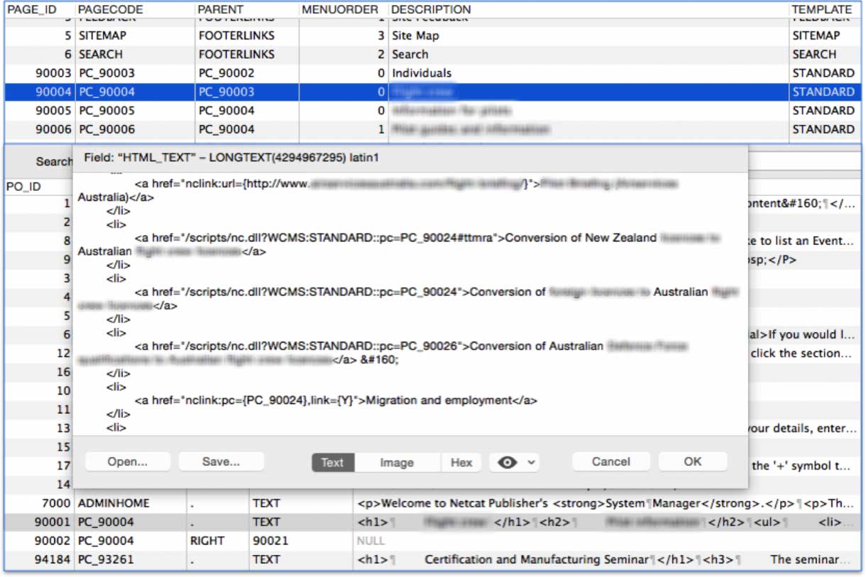Click the TEMPLATE column header

click(821, 9)
